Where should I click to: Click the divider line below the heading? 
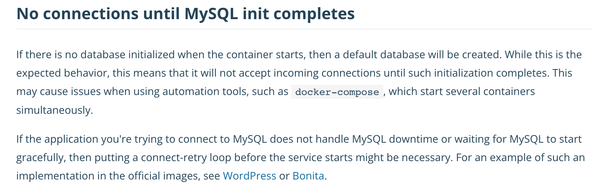[x=304, y=29]
